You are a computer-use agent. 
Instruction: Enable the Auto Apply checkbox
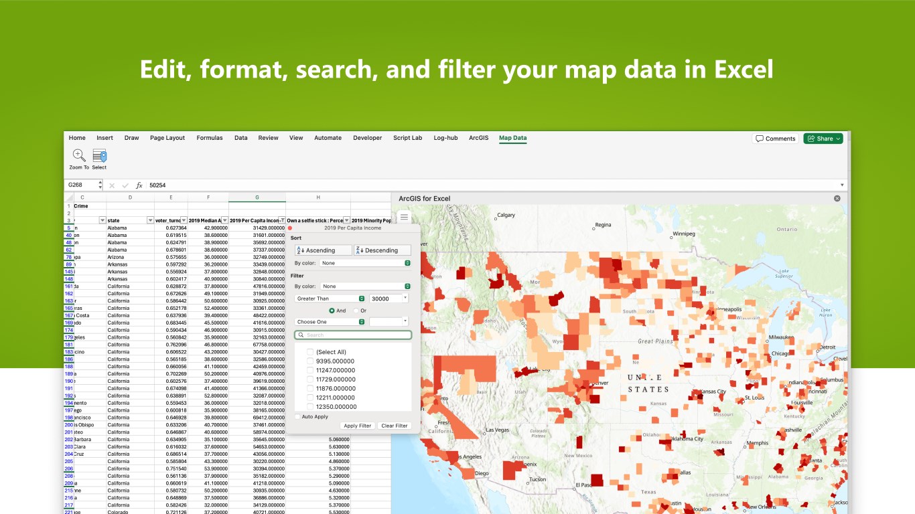[297, 417]
